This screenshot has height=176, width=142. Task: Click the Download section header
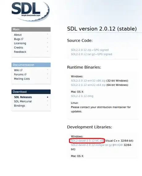31,92
